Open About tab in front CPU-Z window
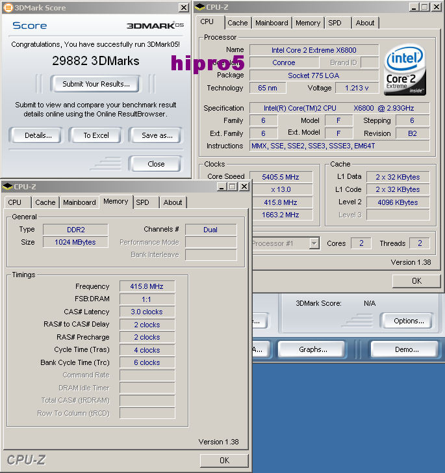Screen dimensions: 445x473 [173, 202]
